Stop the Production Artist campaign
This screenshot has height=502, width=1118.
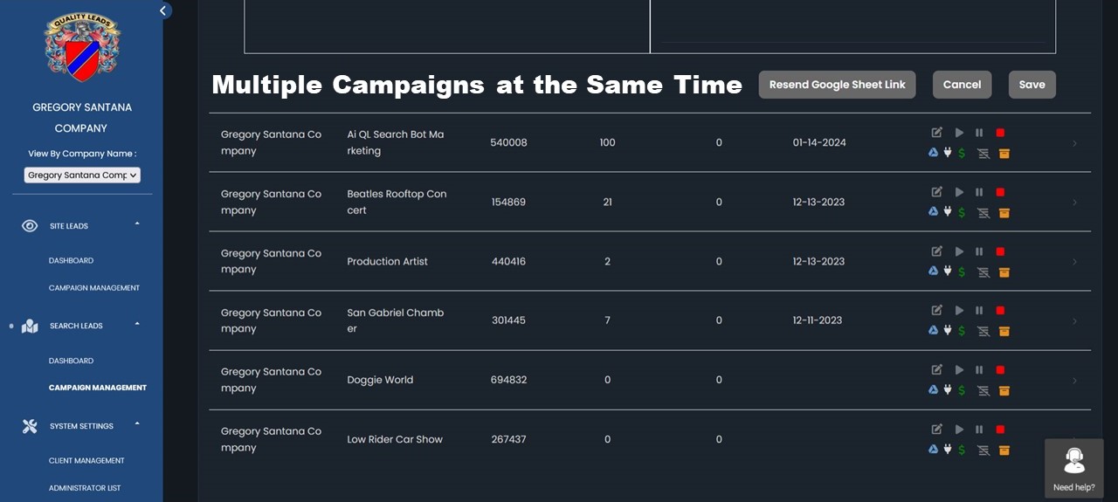[1000, 251]
